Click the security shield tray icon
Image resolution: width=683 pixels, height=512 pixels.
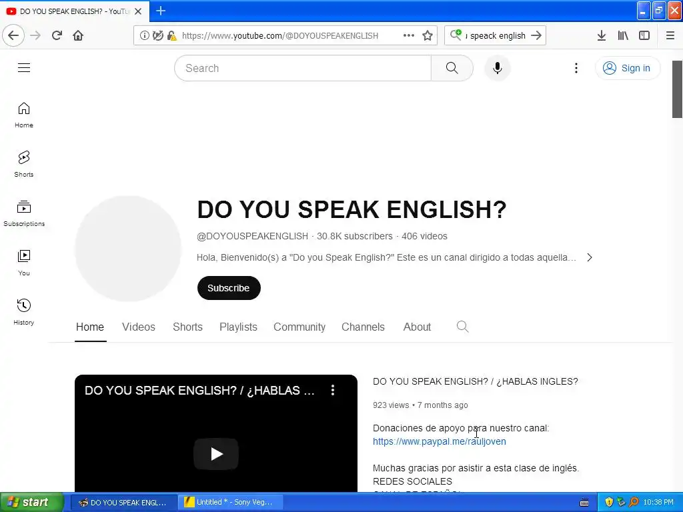(609, 502)
